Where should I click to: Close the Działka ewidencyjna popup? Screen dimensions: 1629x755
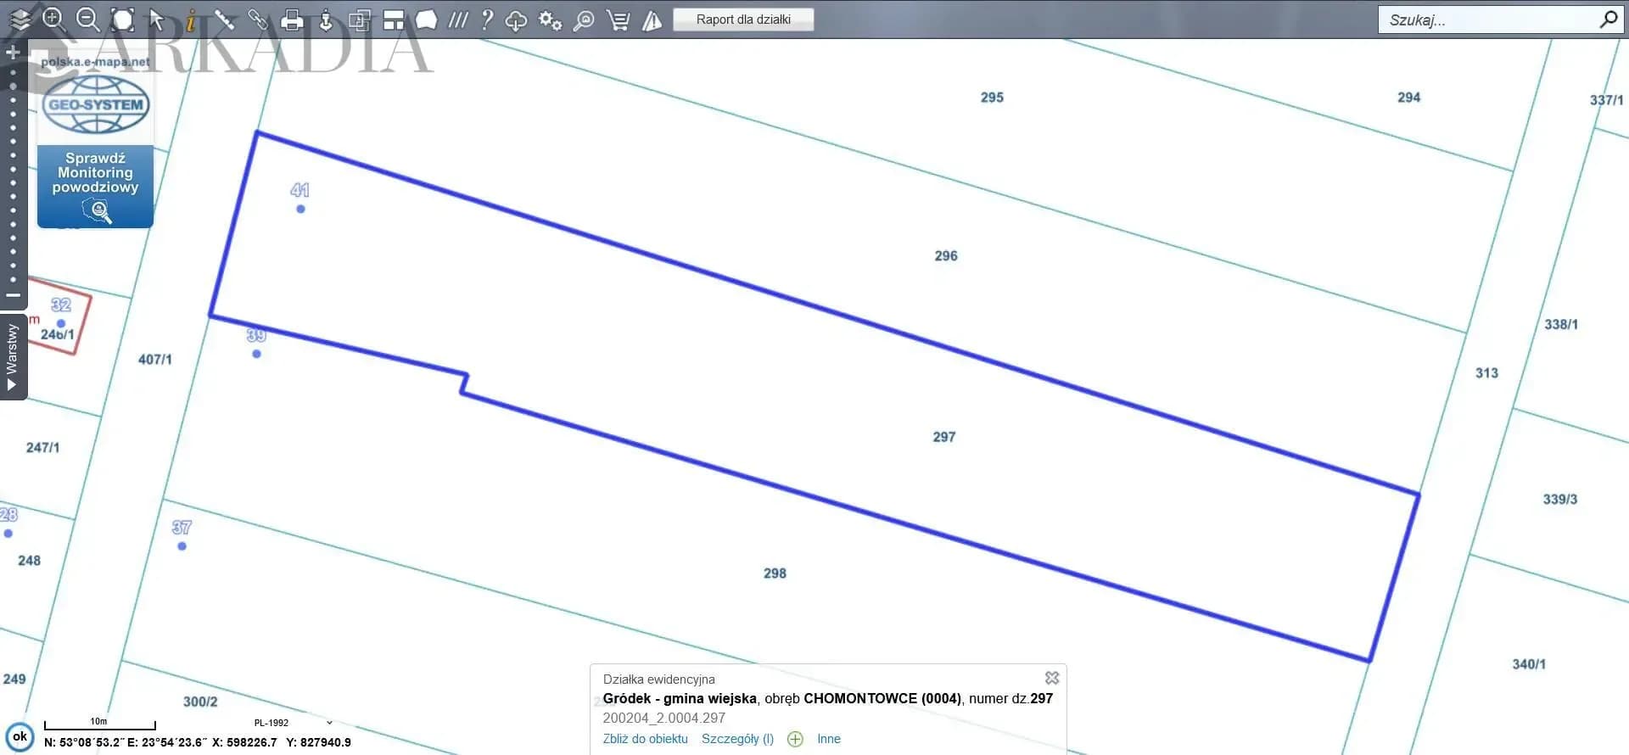[x=1052, y=678]
